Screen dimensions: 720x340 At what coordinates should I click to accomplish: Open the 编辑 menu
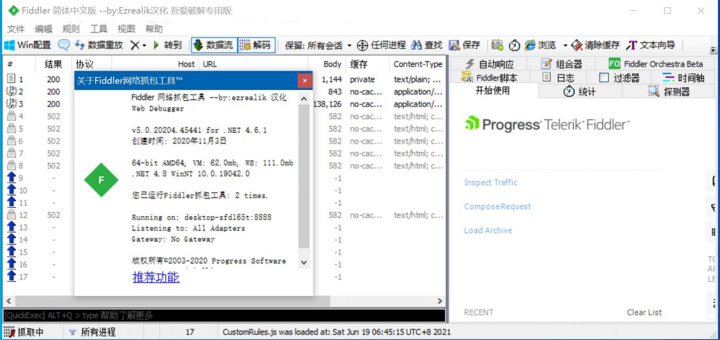click(x=43, y=29)
